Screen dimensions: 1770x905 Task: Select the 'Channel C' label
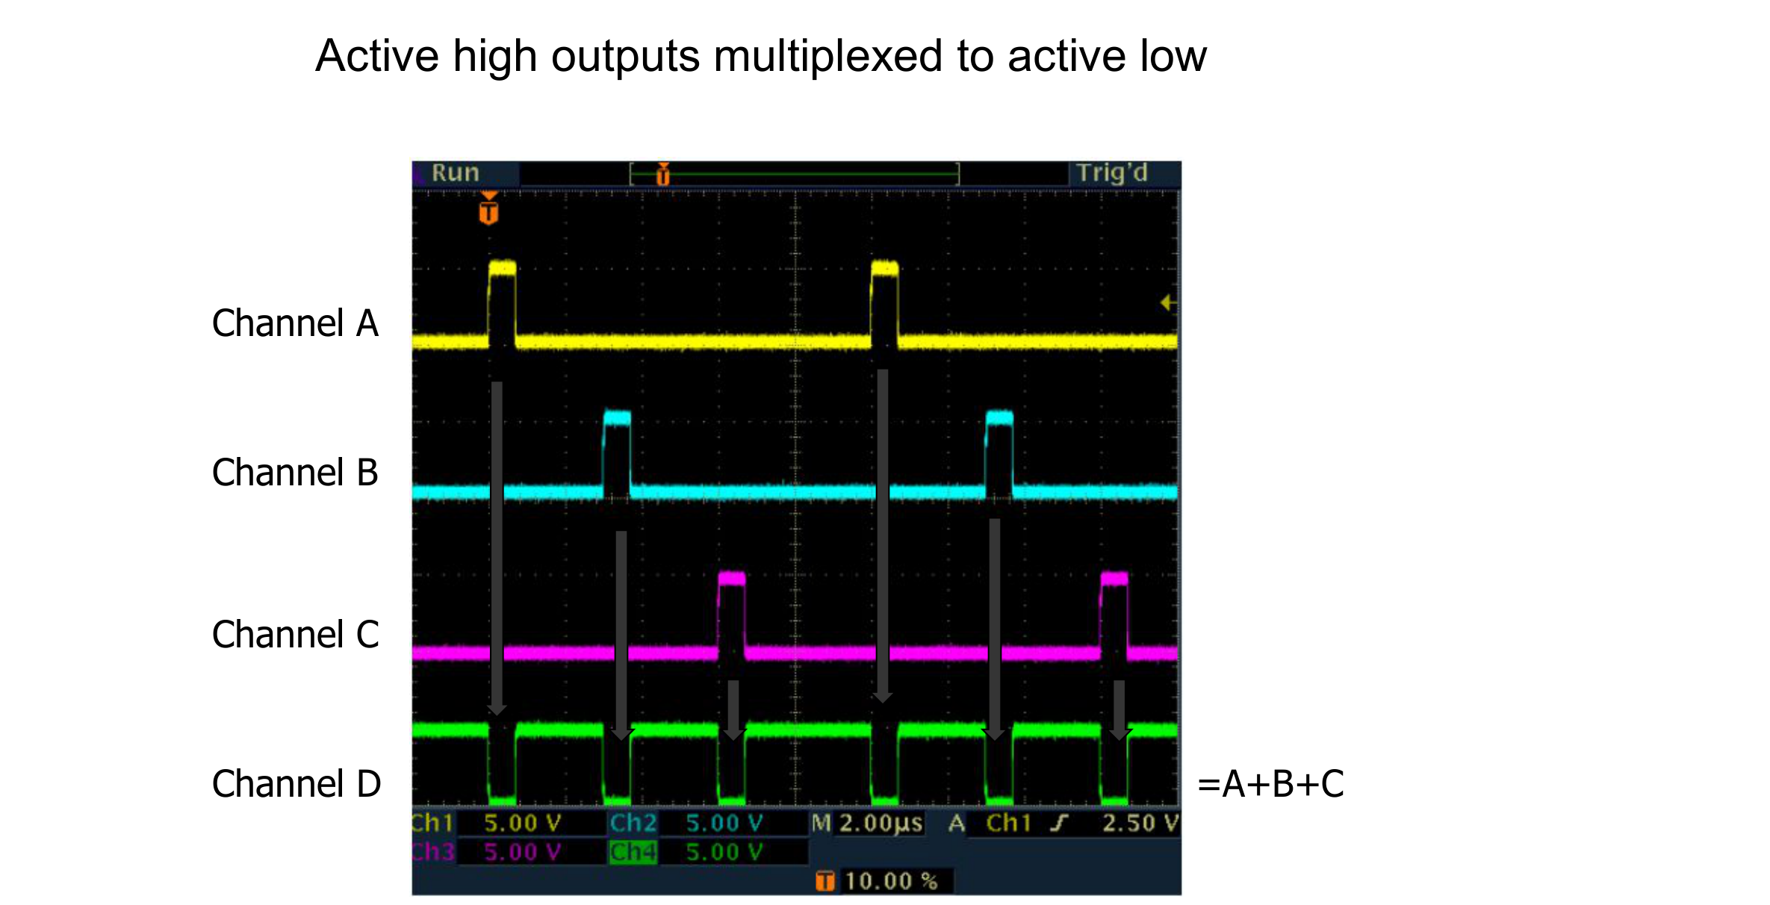point(296,635)
